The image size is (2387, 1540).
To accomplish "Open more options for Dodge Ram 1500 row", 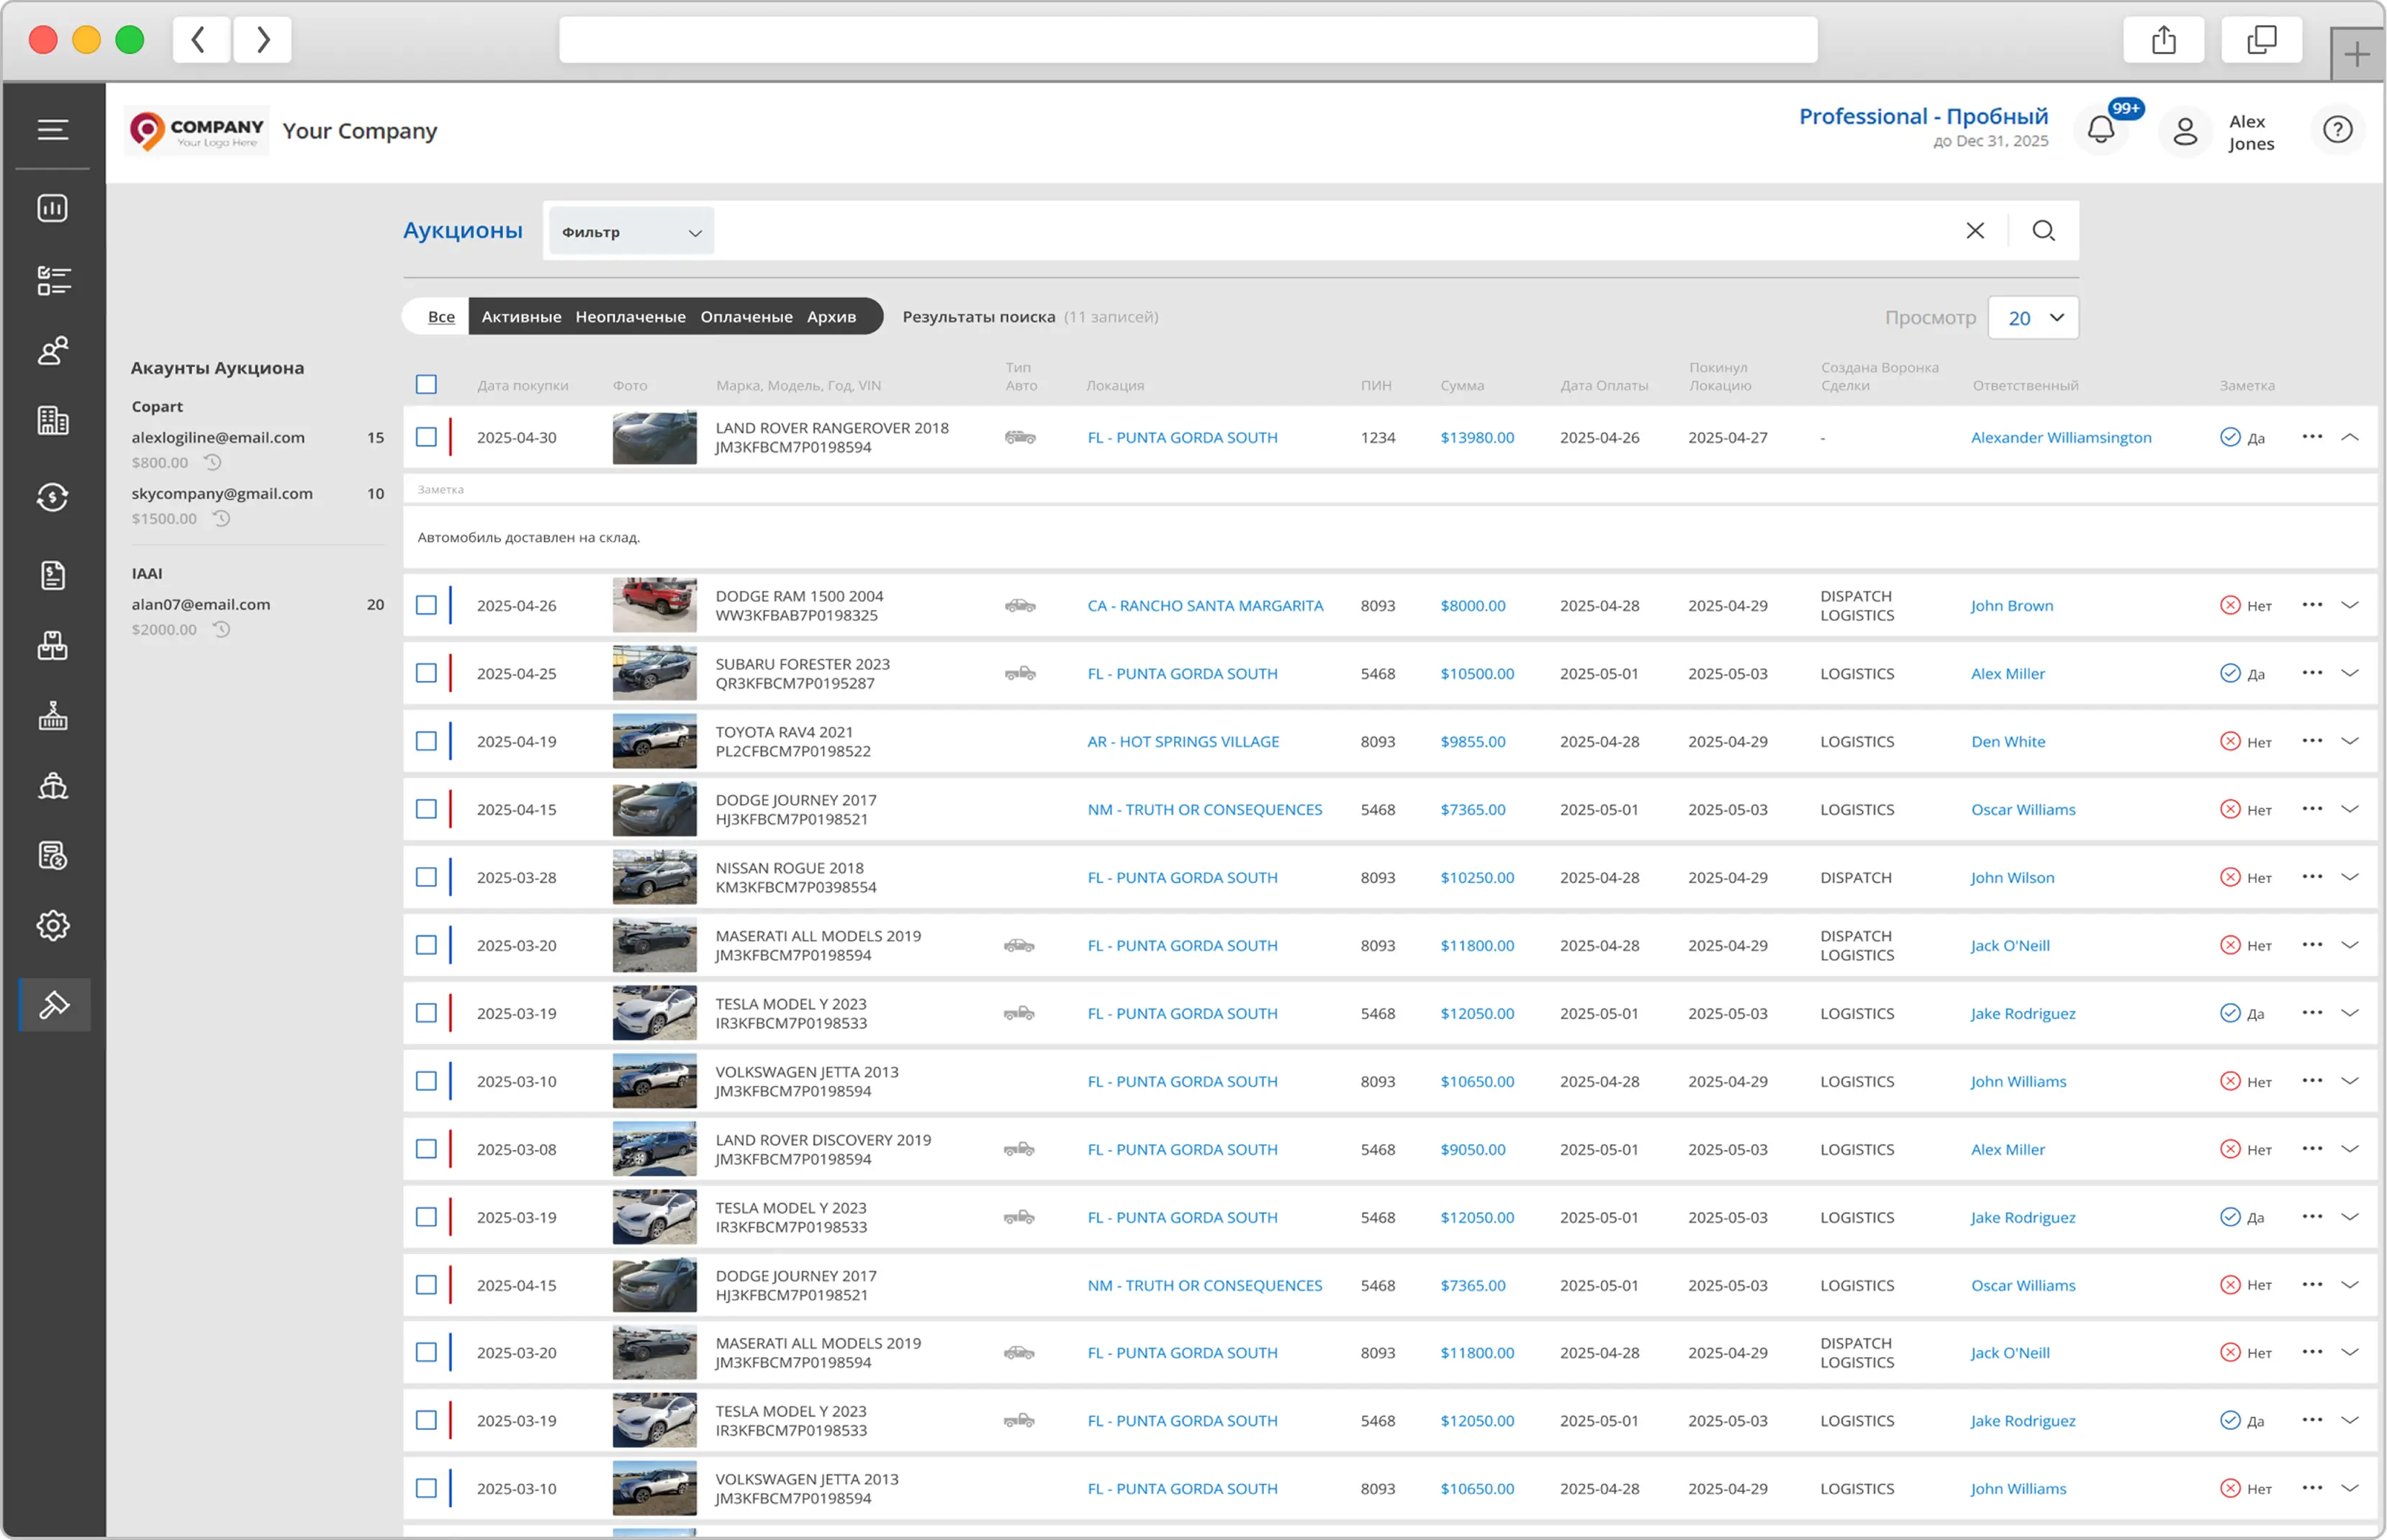I will 2312,605.
